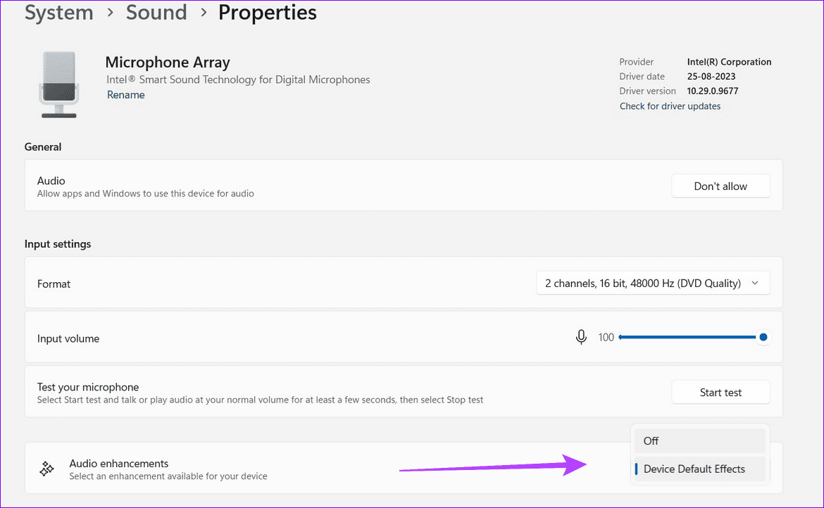Click the mic icon in Test your microphone row
The width and height of the screenshot is (824, 508).
click(x=581, y=336)
